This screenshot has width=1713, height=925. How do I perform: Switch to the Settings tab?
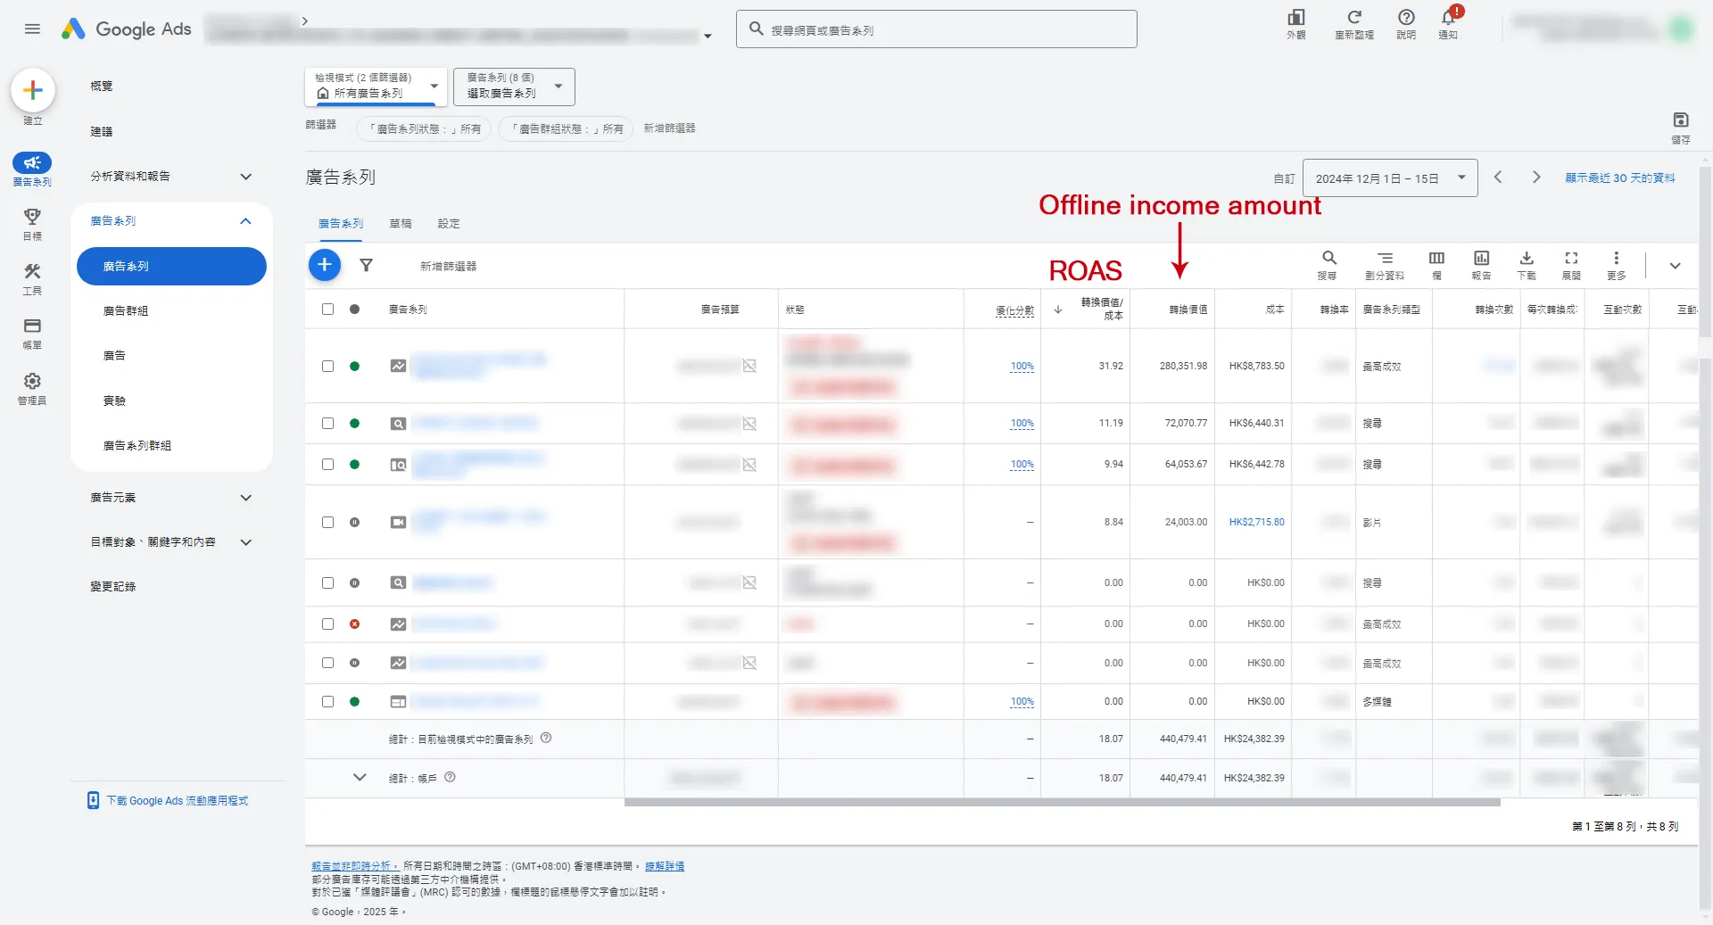coord(449,224)
